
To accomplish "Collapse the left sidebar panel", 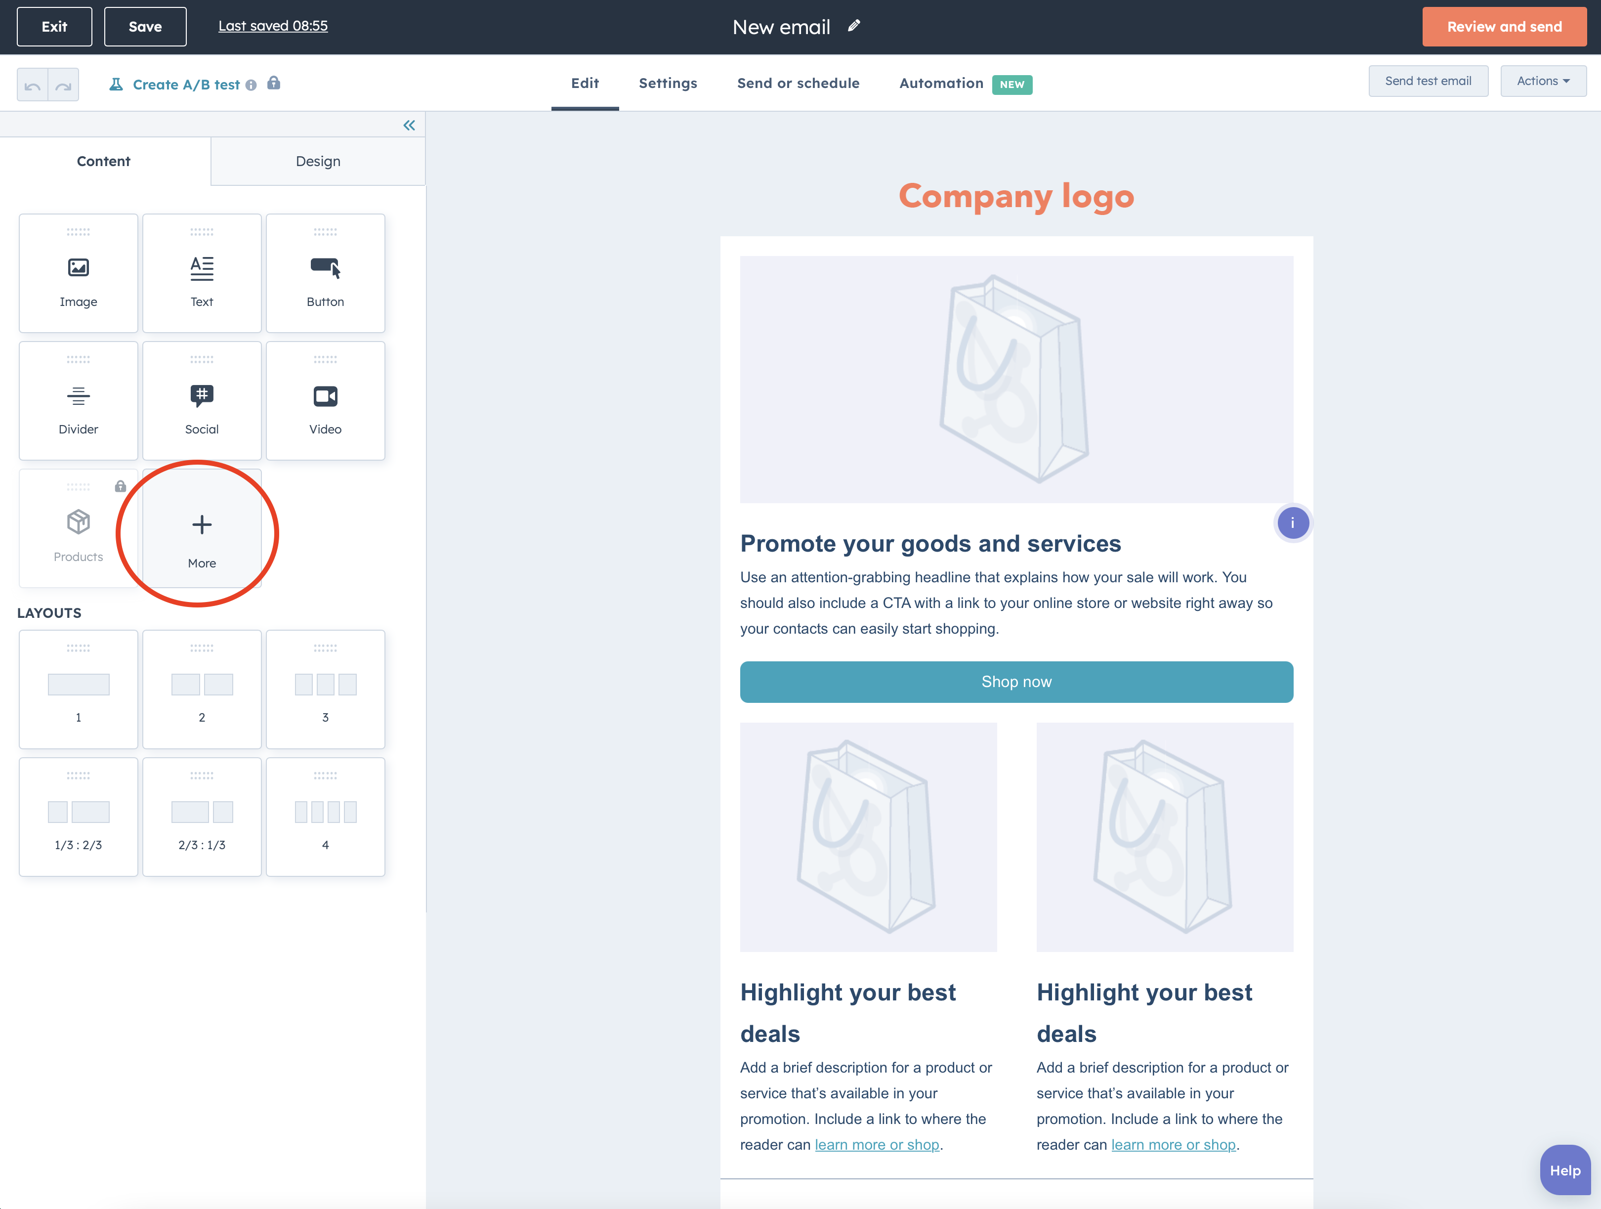I will tap(409, 125).
